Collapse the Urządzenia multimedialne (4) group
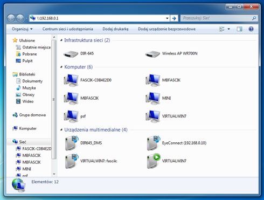Viewport: 264px width, 200px height. tap(61, 130)
